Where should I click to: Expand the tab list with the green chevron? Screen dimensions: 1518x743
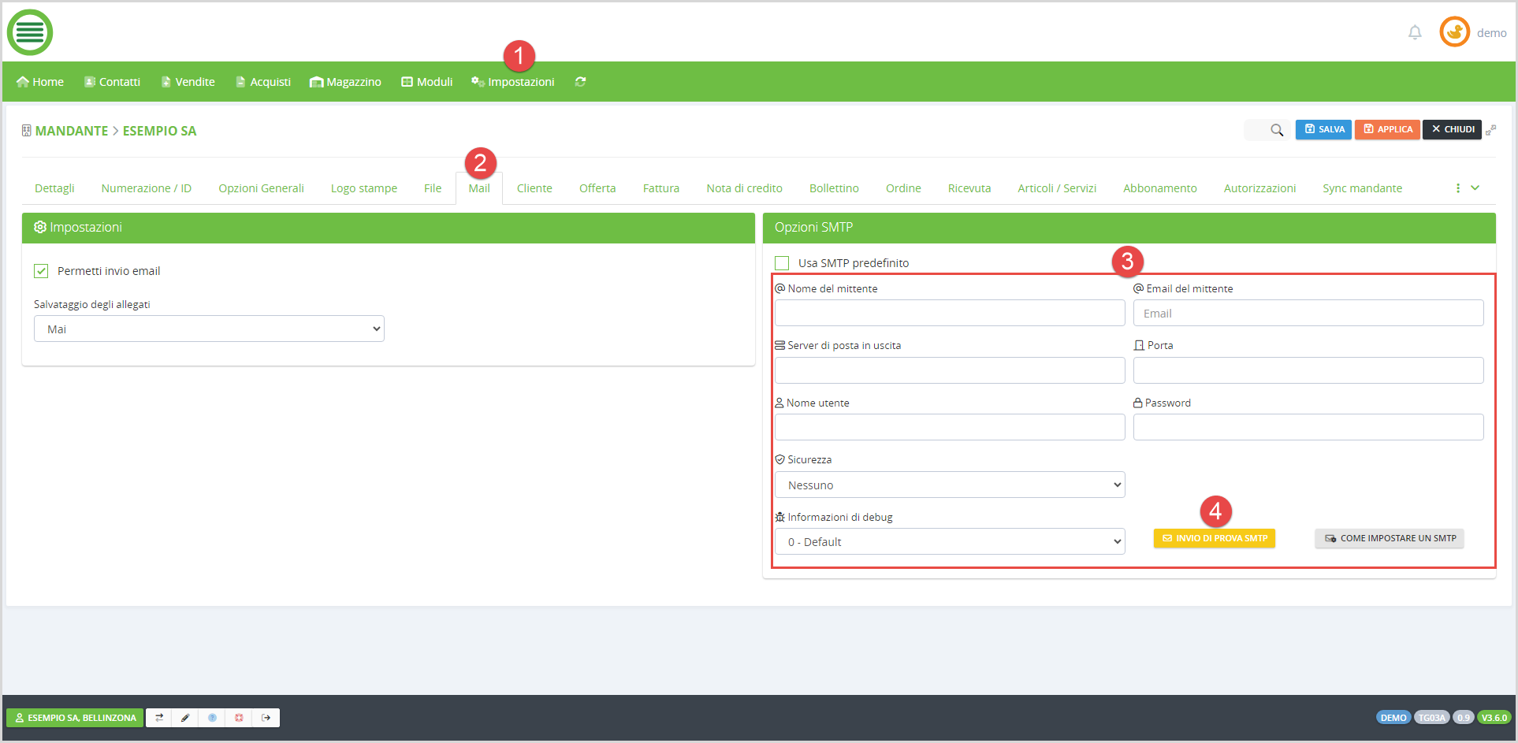point(1475,188)
